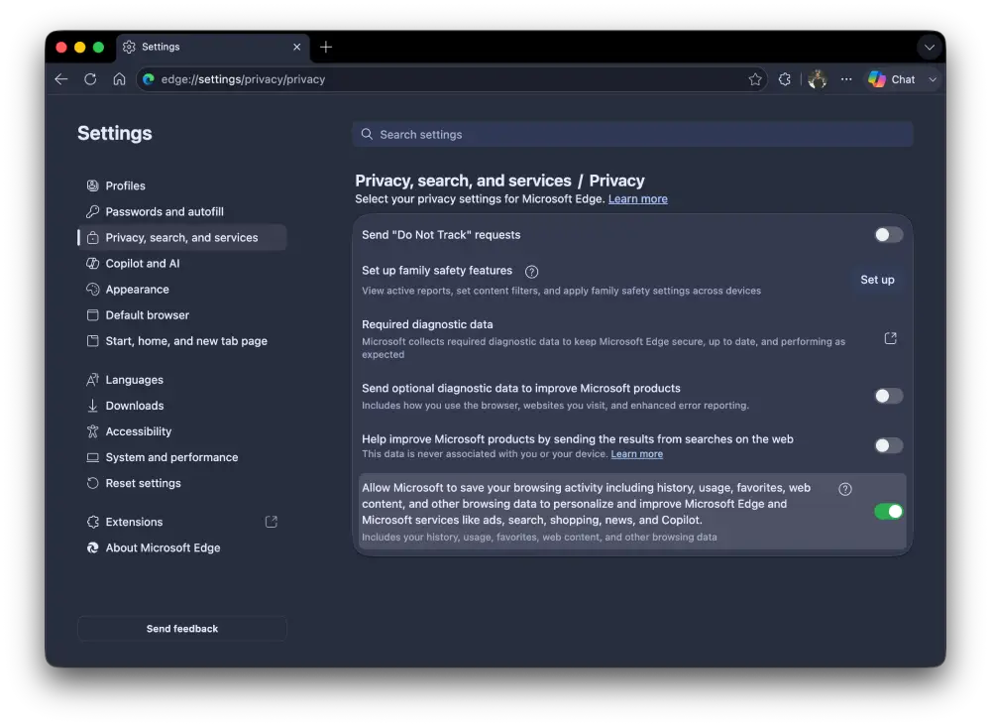Disable saving browsing activity toggle
The height and width of the screenshot is (727, 991).
click(x=888, y=511)
